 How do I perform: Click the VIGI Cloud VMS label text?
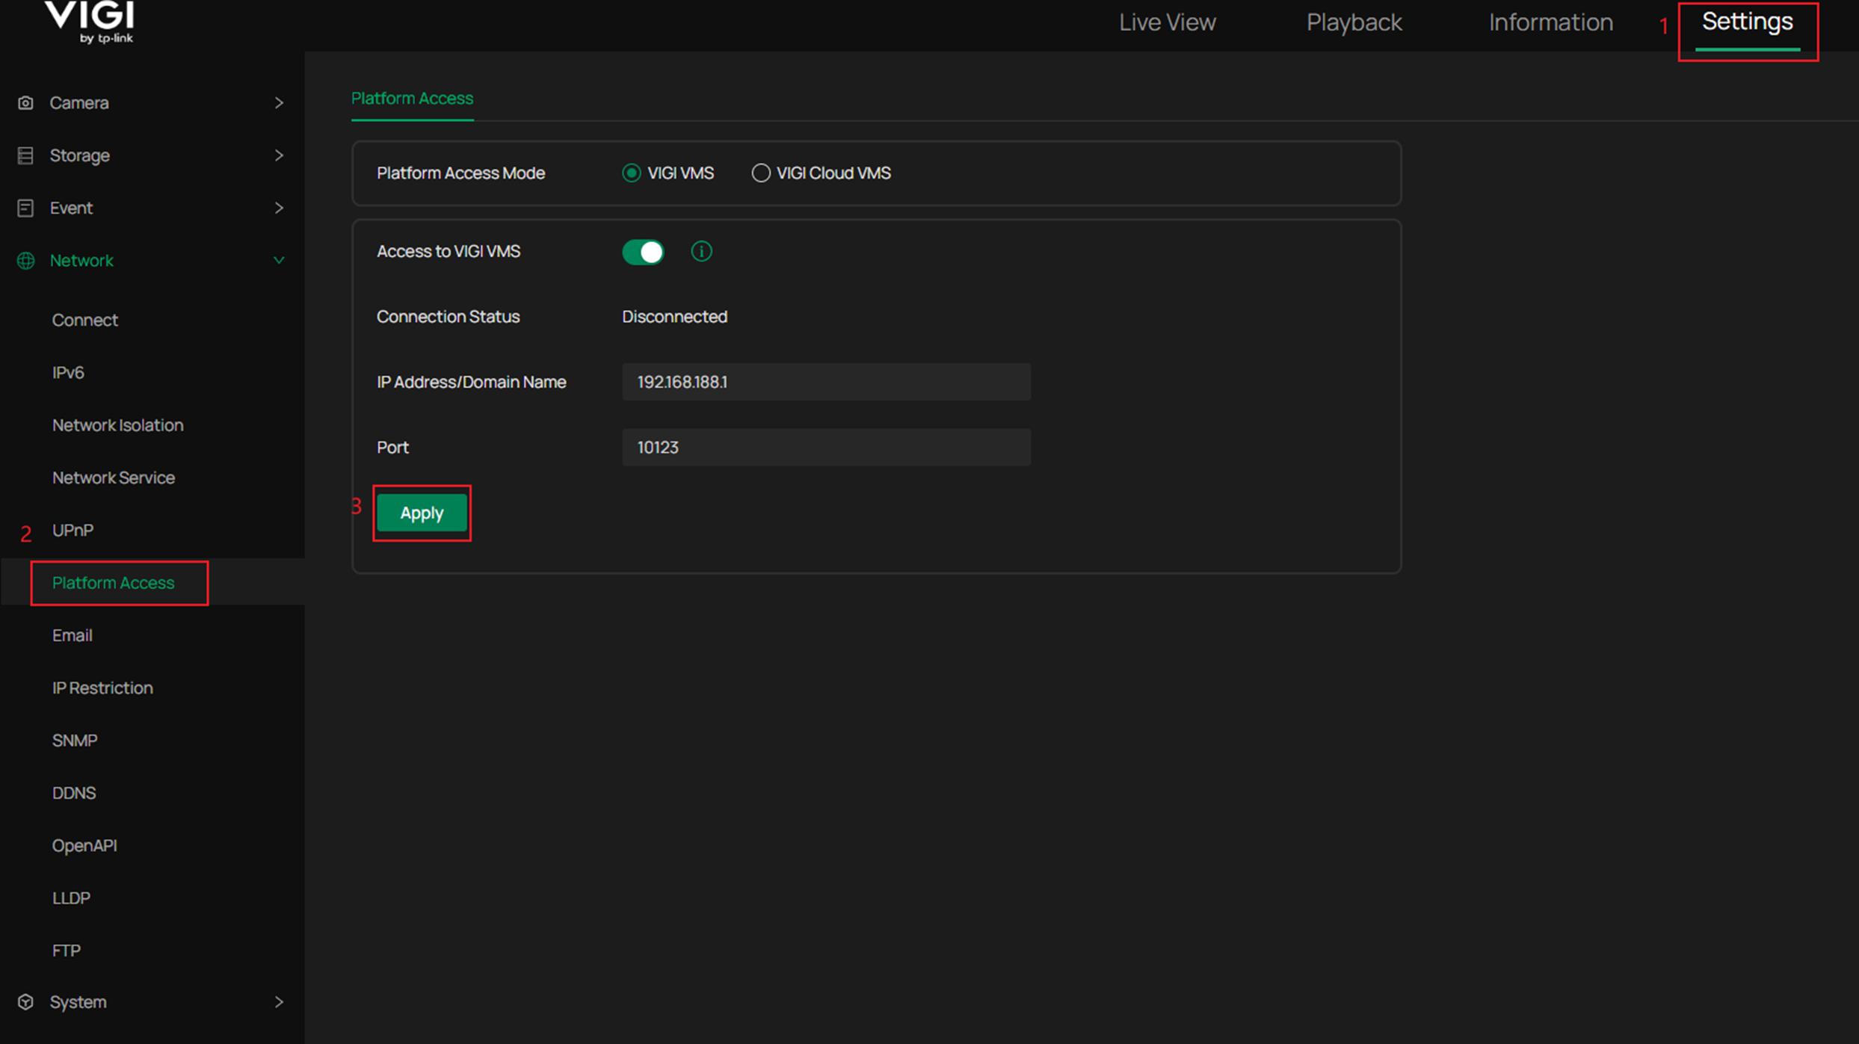tap(834, 173)
